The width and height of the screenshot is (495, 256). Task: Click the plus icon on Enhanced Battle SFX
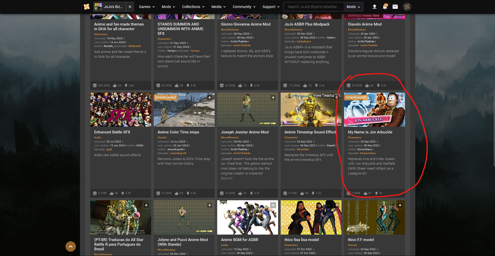click(146, 98)
